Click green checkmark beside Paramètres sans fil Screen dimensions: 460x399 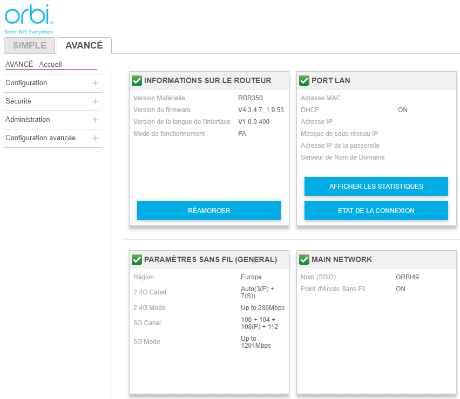[x=137, y=260]
